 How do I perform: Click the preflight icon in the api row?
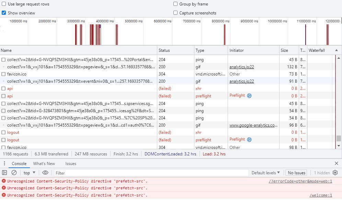point(249,96)
